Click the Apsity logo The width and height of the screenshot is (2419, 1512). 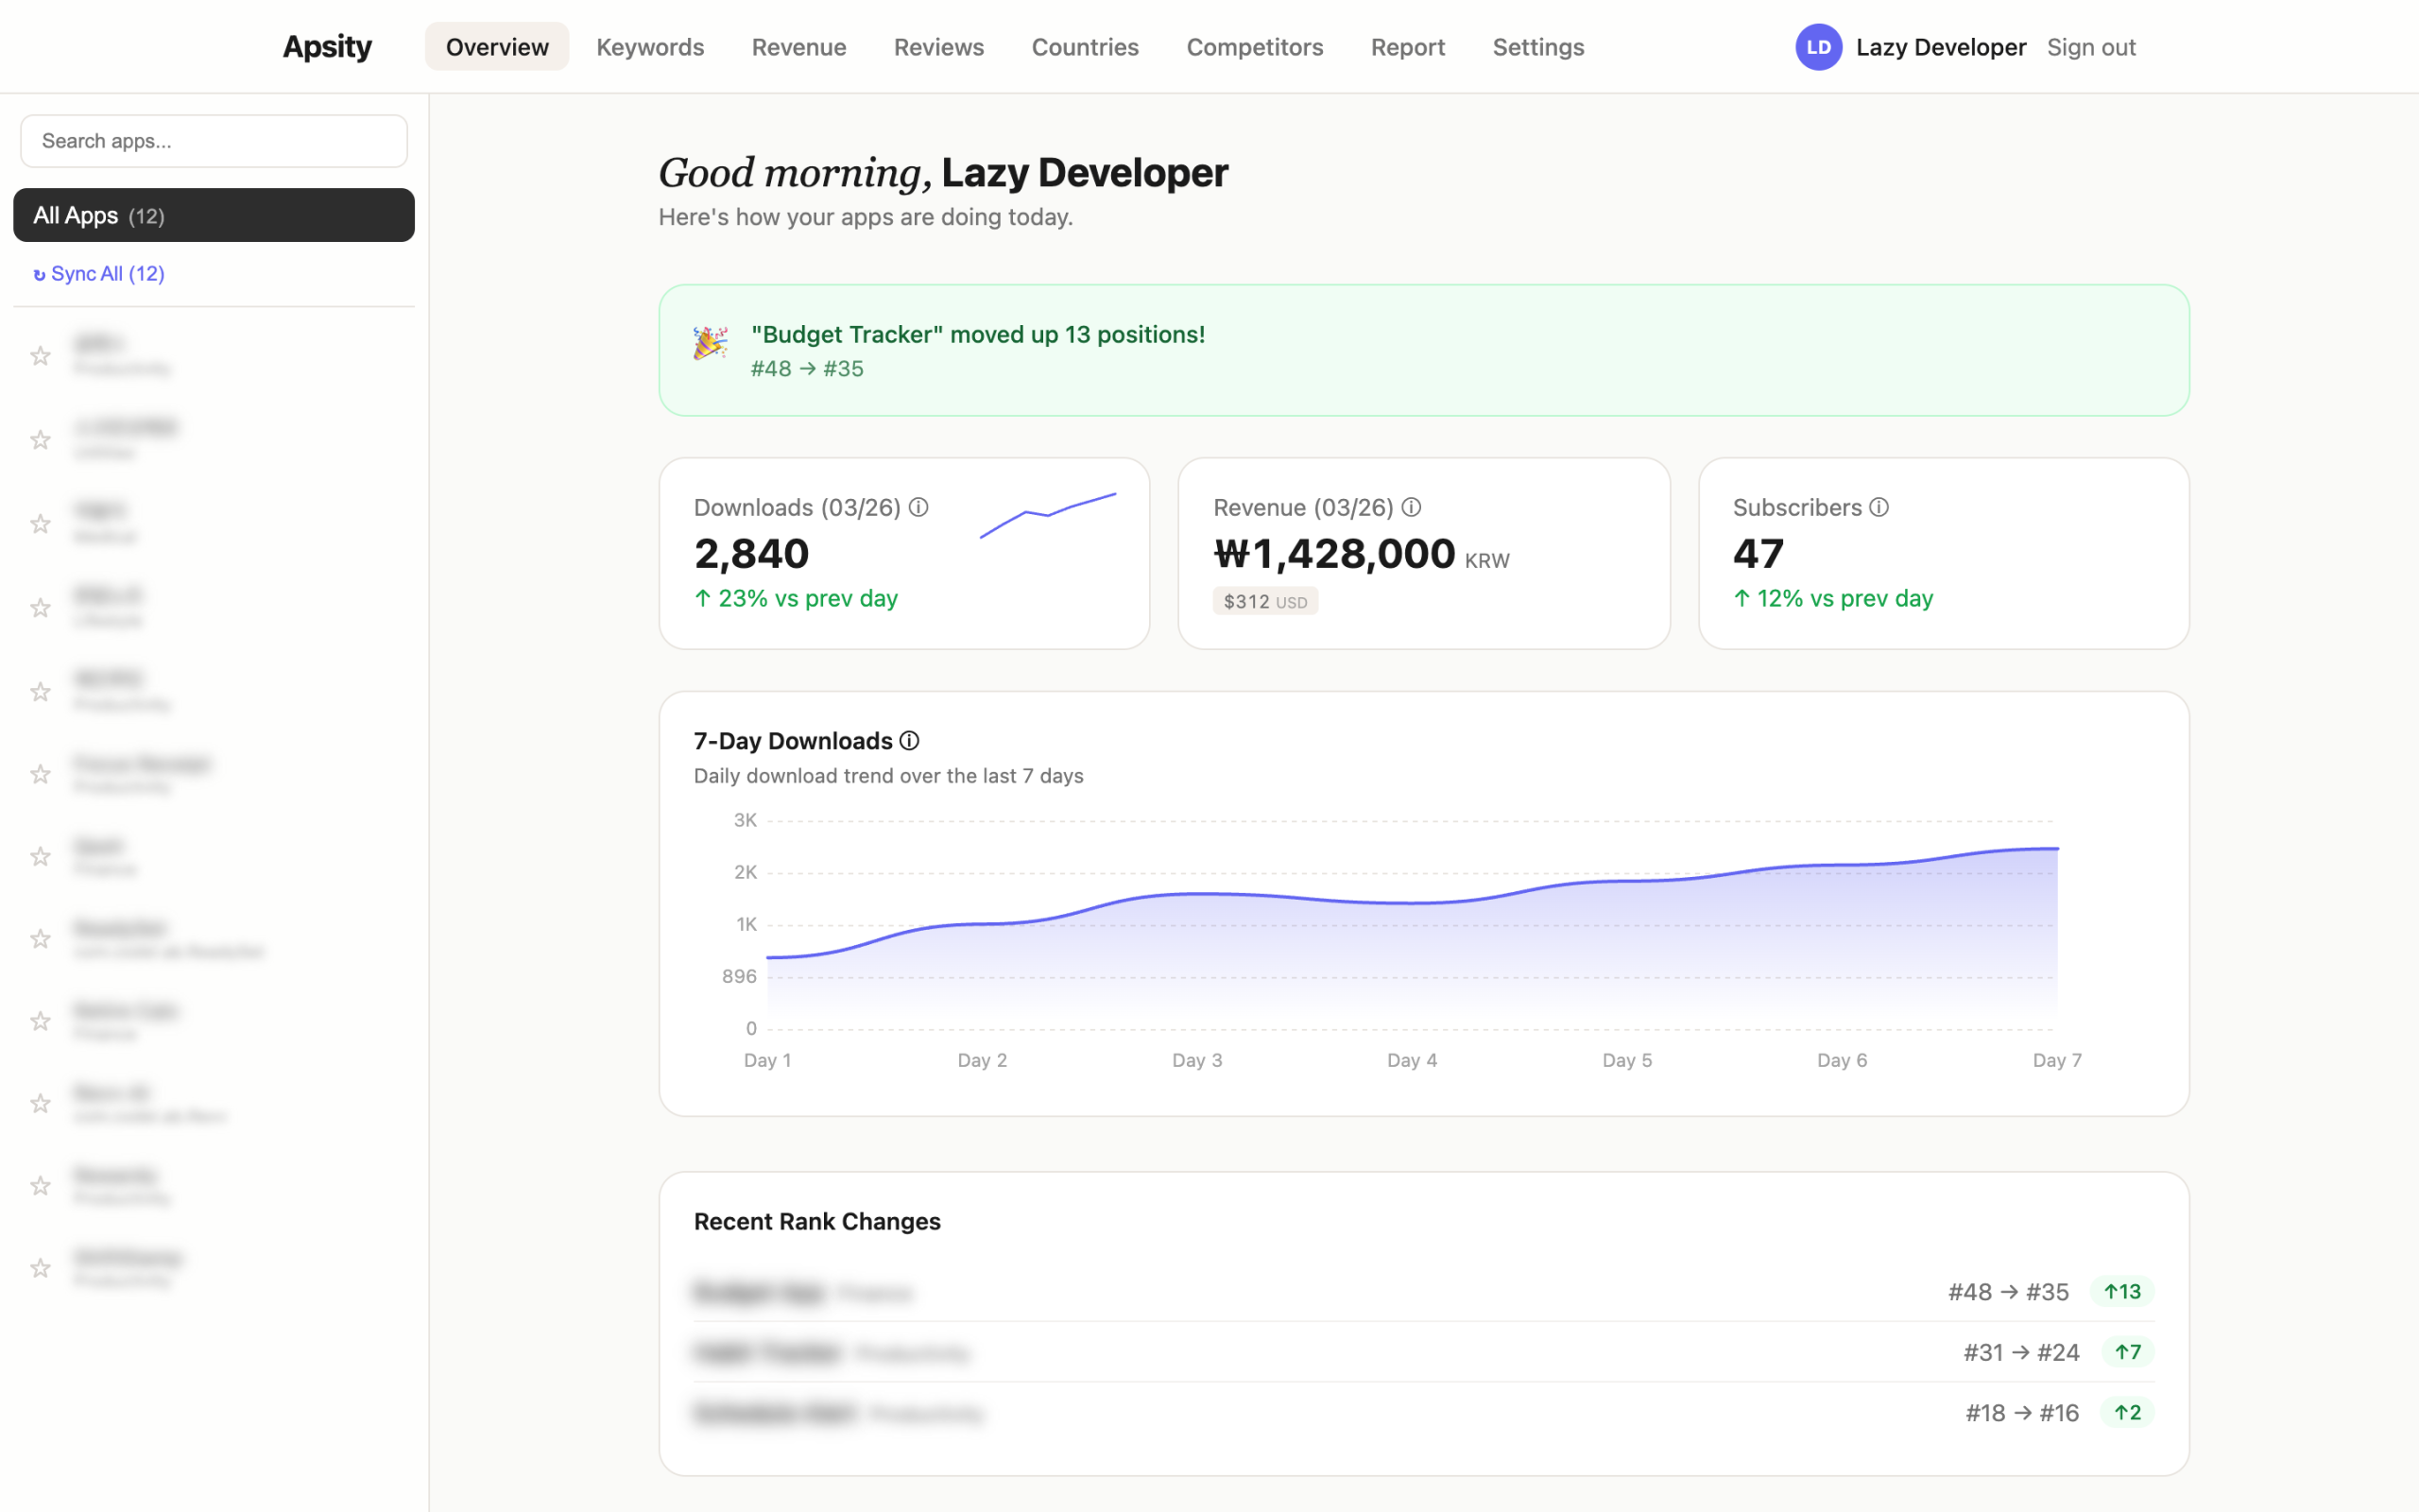(x=327, y=46)
